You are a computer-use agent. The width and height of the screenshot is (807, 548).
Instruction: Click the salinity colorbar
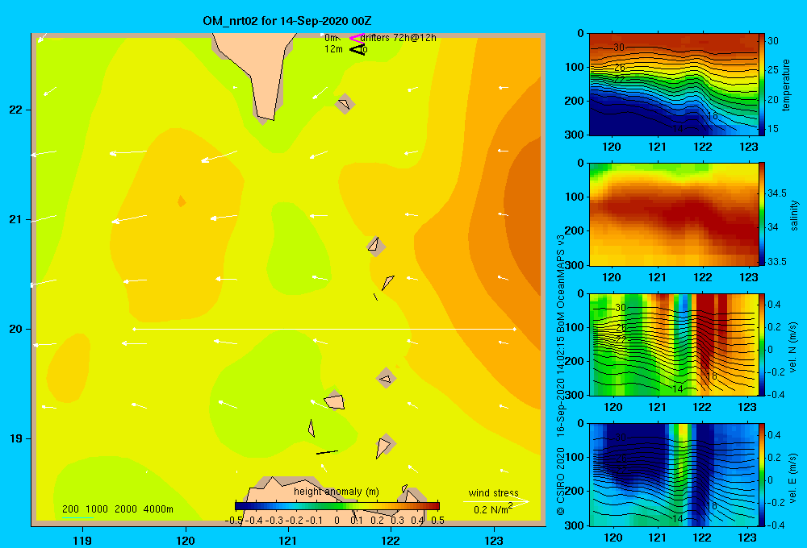[x=762, y=214]
